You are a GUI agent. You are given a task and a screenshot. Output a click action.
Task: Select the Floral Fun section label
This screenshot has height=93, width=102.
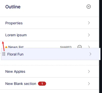(x=15, y=54)
